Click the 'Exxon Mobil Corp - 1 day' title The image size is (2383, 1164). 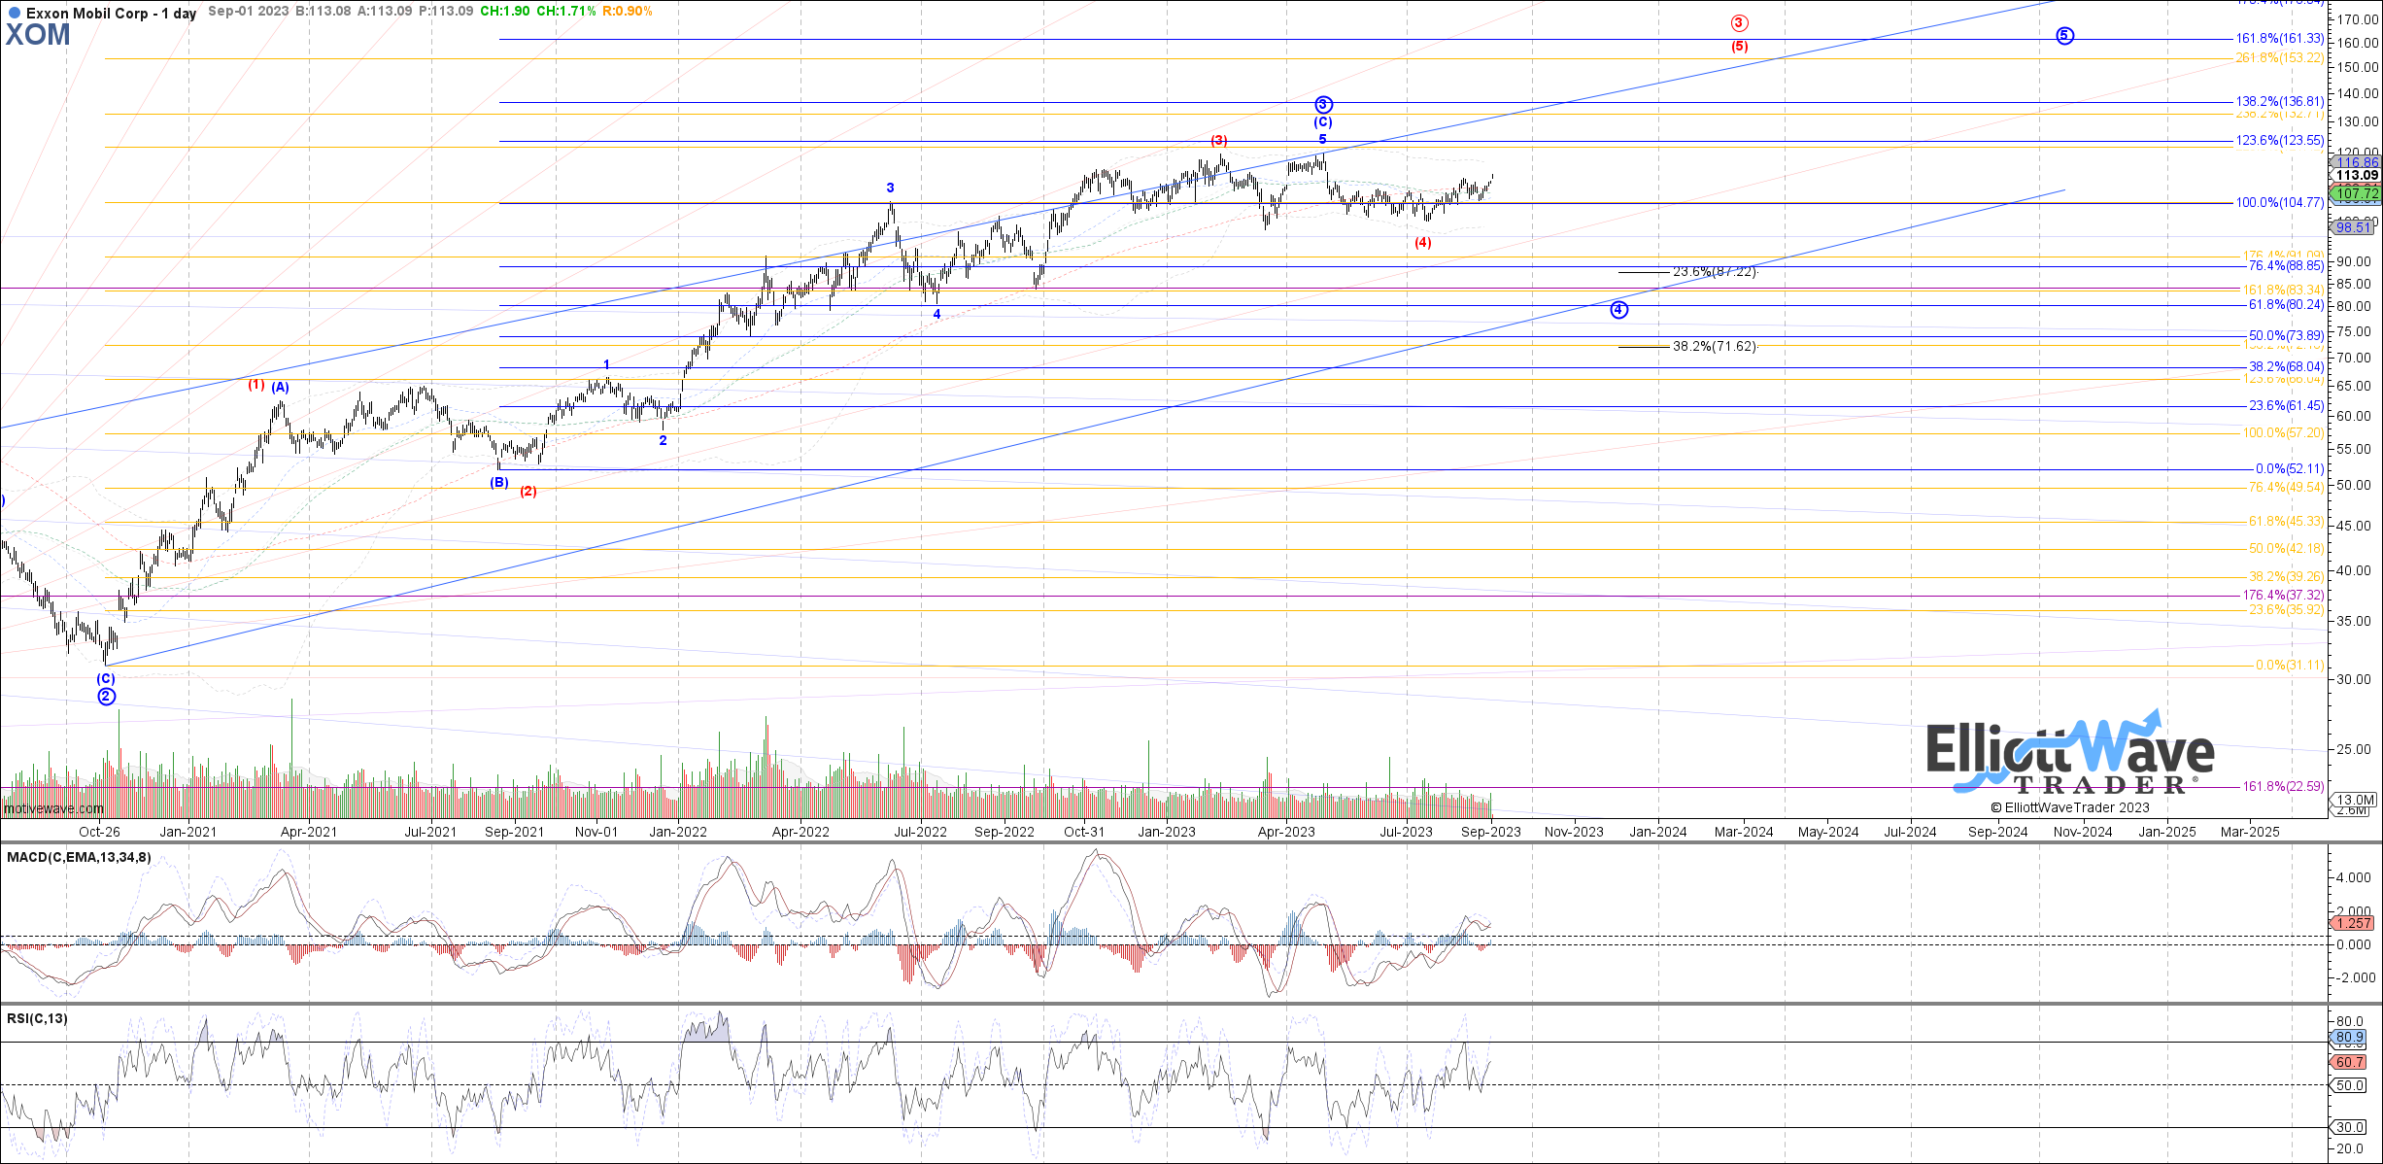[111, 14]
